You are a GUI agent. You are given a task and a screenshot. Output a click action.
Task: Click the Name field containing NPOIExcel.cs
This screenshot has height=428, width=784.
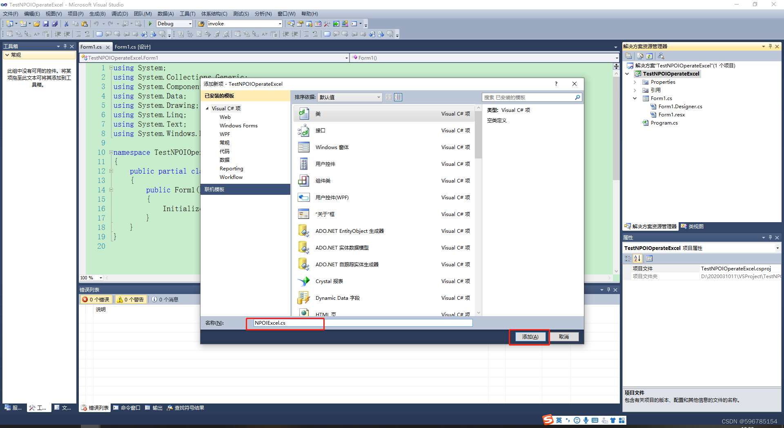point(363,323)
